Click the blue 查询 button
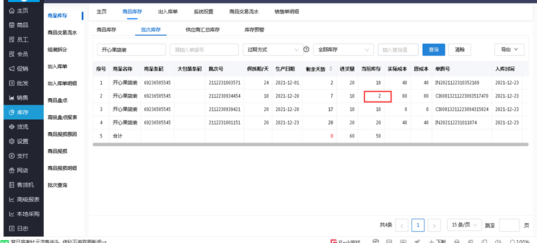The image size is (537, 243). pyautogui.click(x=434, y=50)
